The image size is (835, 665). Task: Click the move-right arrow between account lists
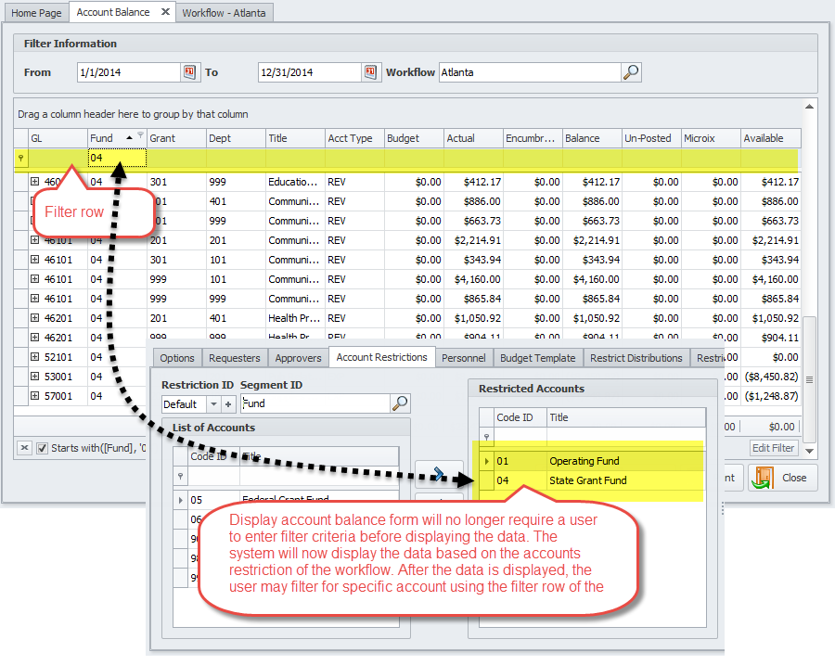click(x=437, y=474)
